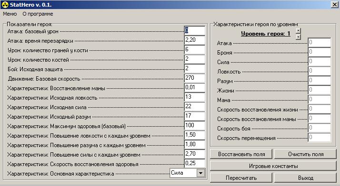The height and width of the screenshot is (186, 340).
Task: Click the Исходная ловкость field
Action: click(194, 97)
